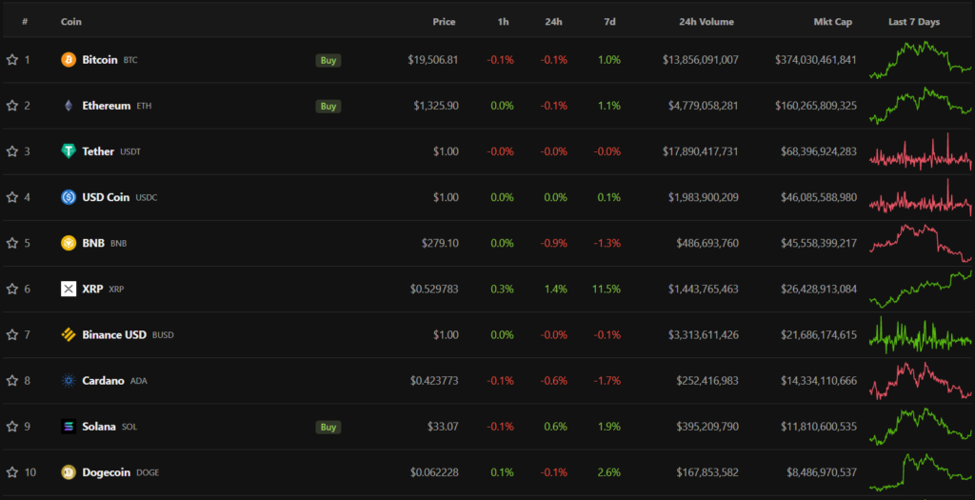
Task: Click the Binance USD logo icon
Action: [69, 334]
